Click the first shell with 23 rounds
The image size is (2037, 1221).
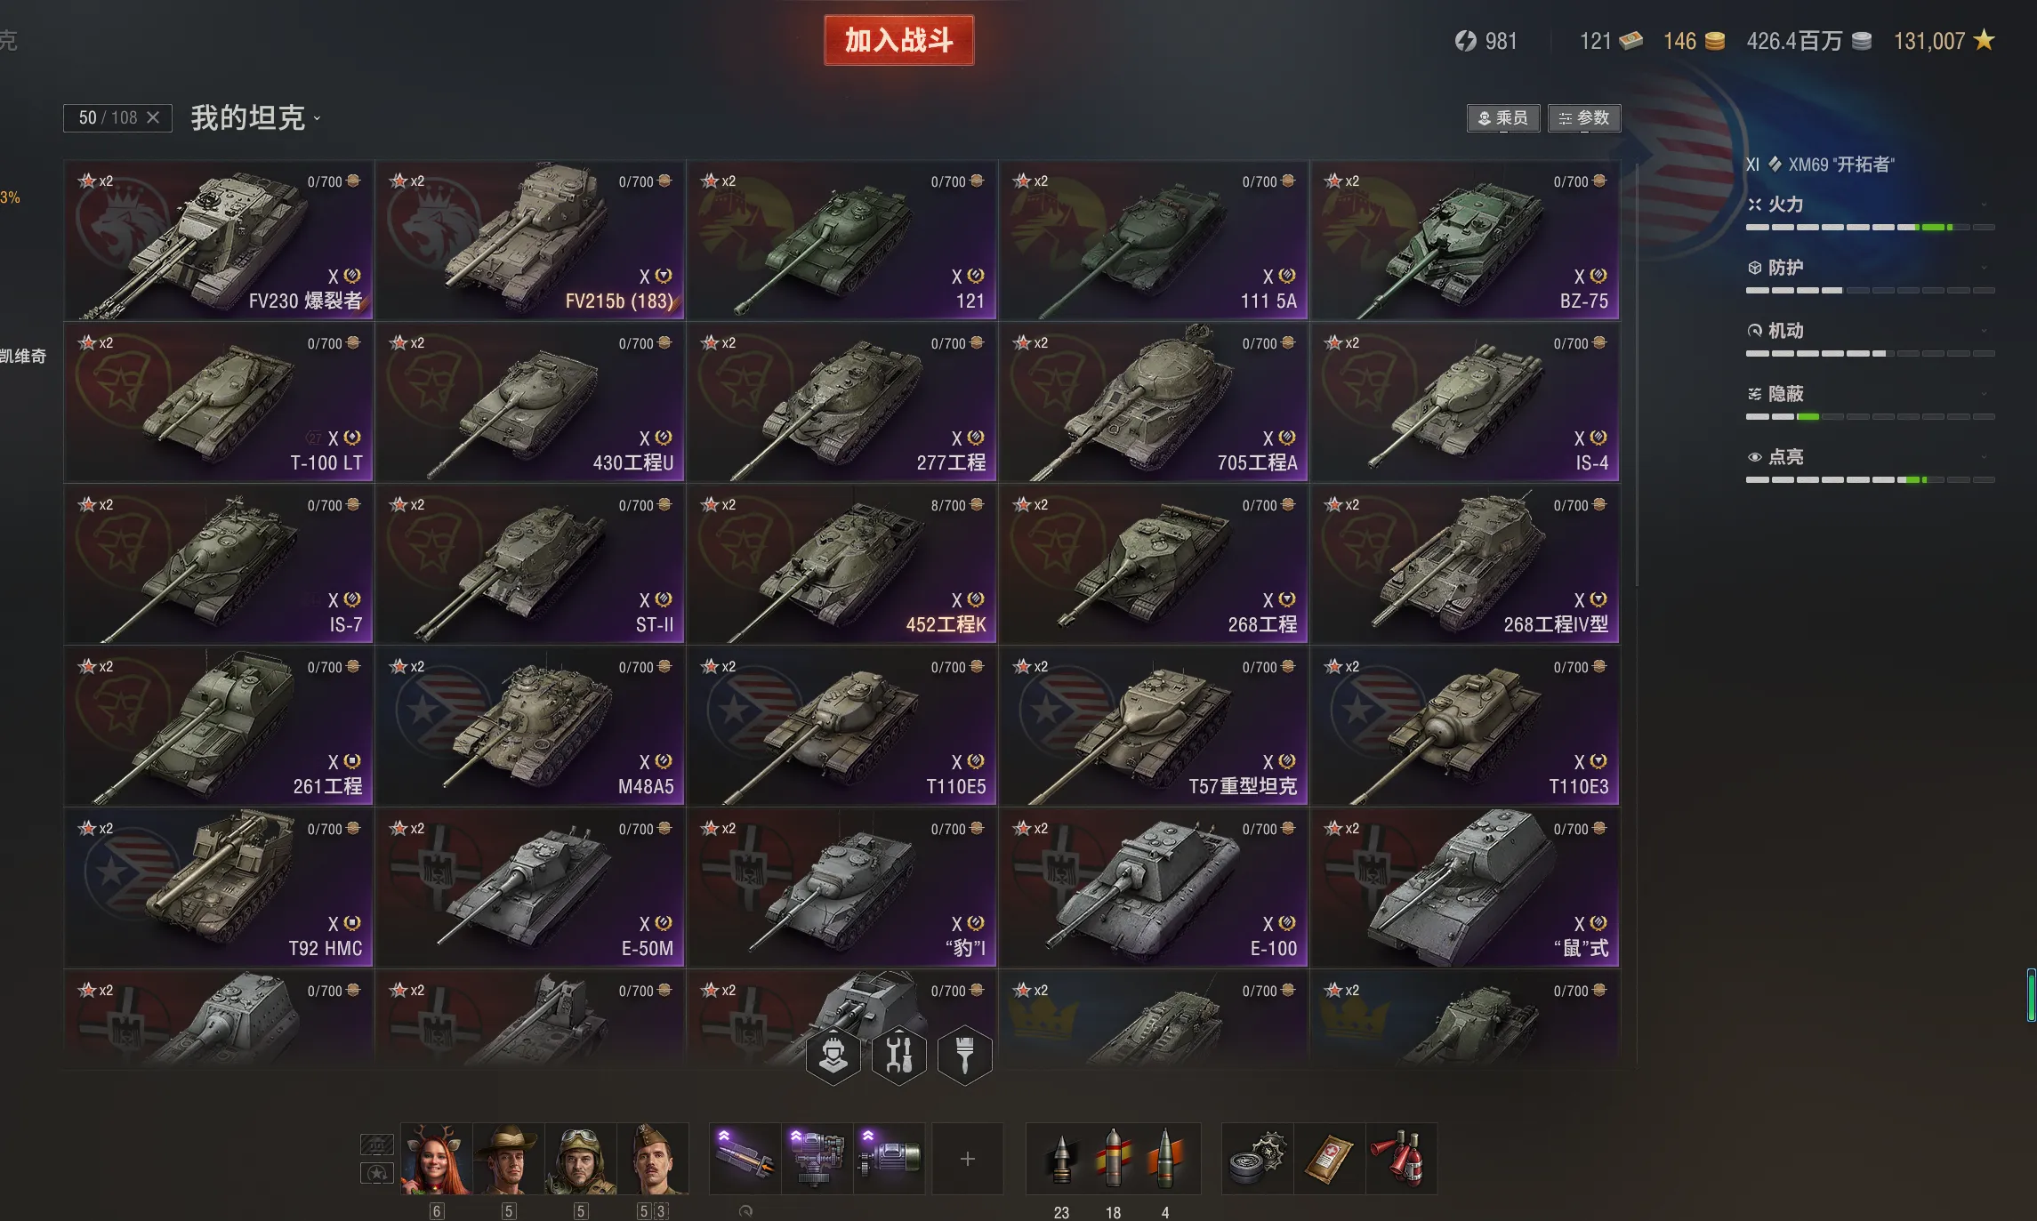(x=1060, y=1158)
